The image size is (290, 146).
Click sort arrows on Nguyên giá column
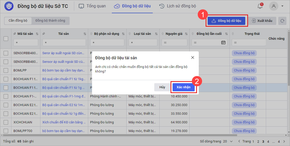tap(187, 34)
